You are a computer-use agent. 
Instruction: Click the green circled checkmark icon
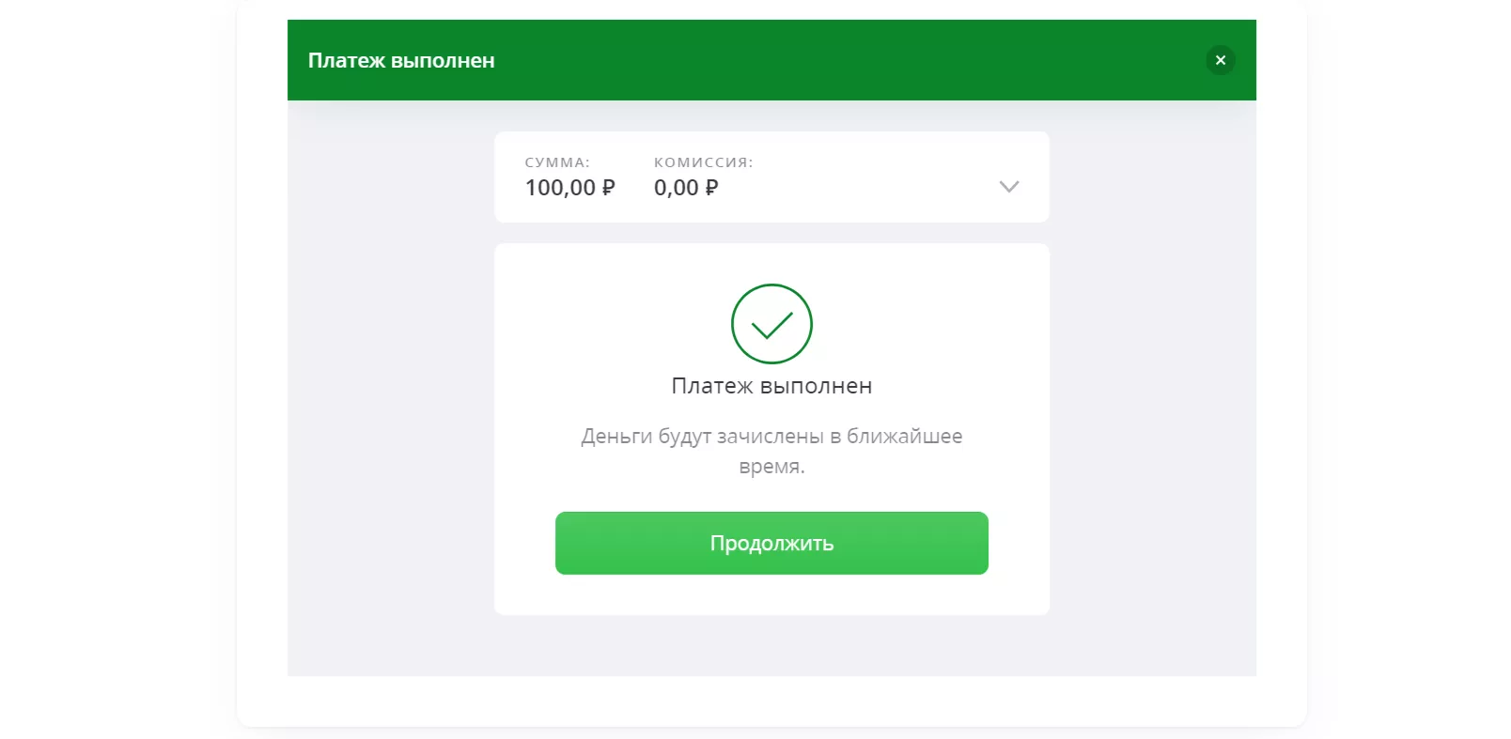coord(771,324)
